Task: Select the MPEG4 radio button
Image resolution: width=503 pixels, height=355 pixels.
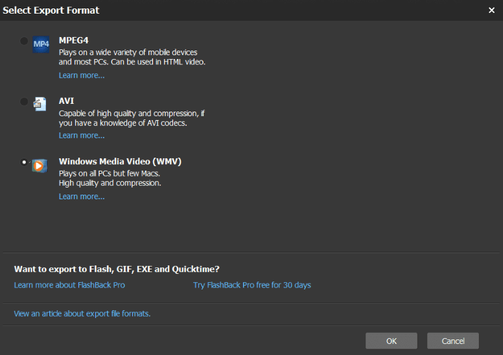Action: point(24,41)
